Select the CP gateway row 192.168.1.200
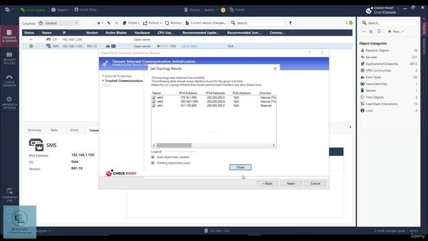Image resolution: width=428 pixels, height=241 pixels. click(187, 39)
